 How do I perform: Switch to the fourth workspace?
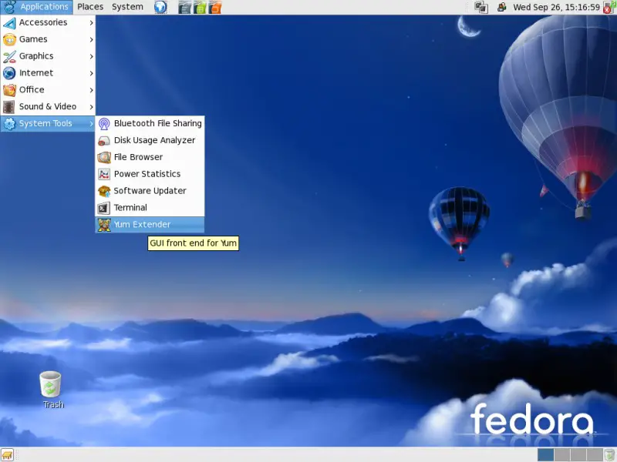[595, 455]
